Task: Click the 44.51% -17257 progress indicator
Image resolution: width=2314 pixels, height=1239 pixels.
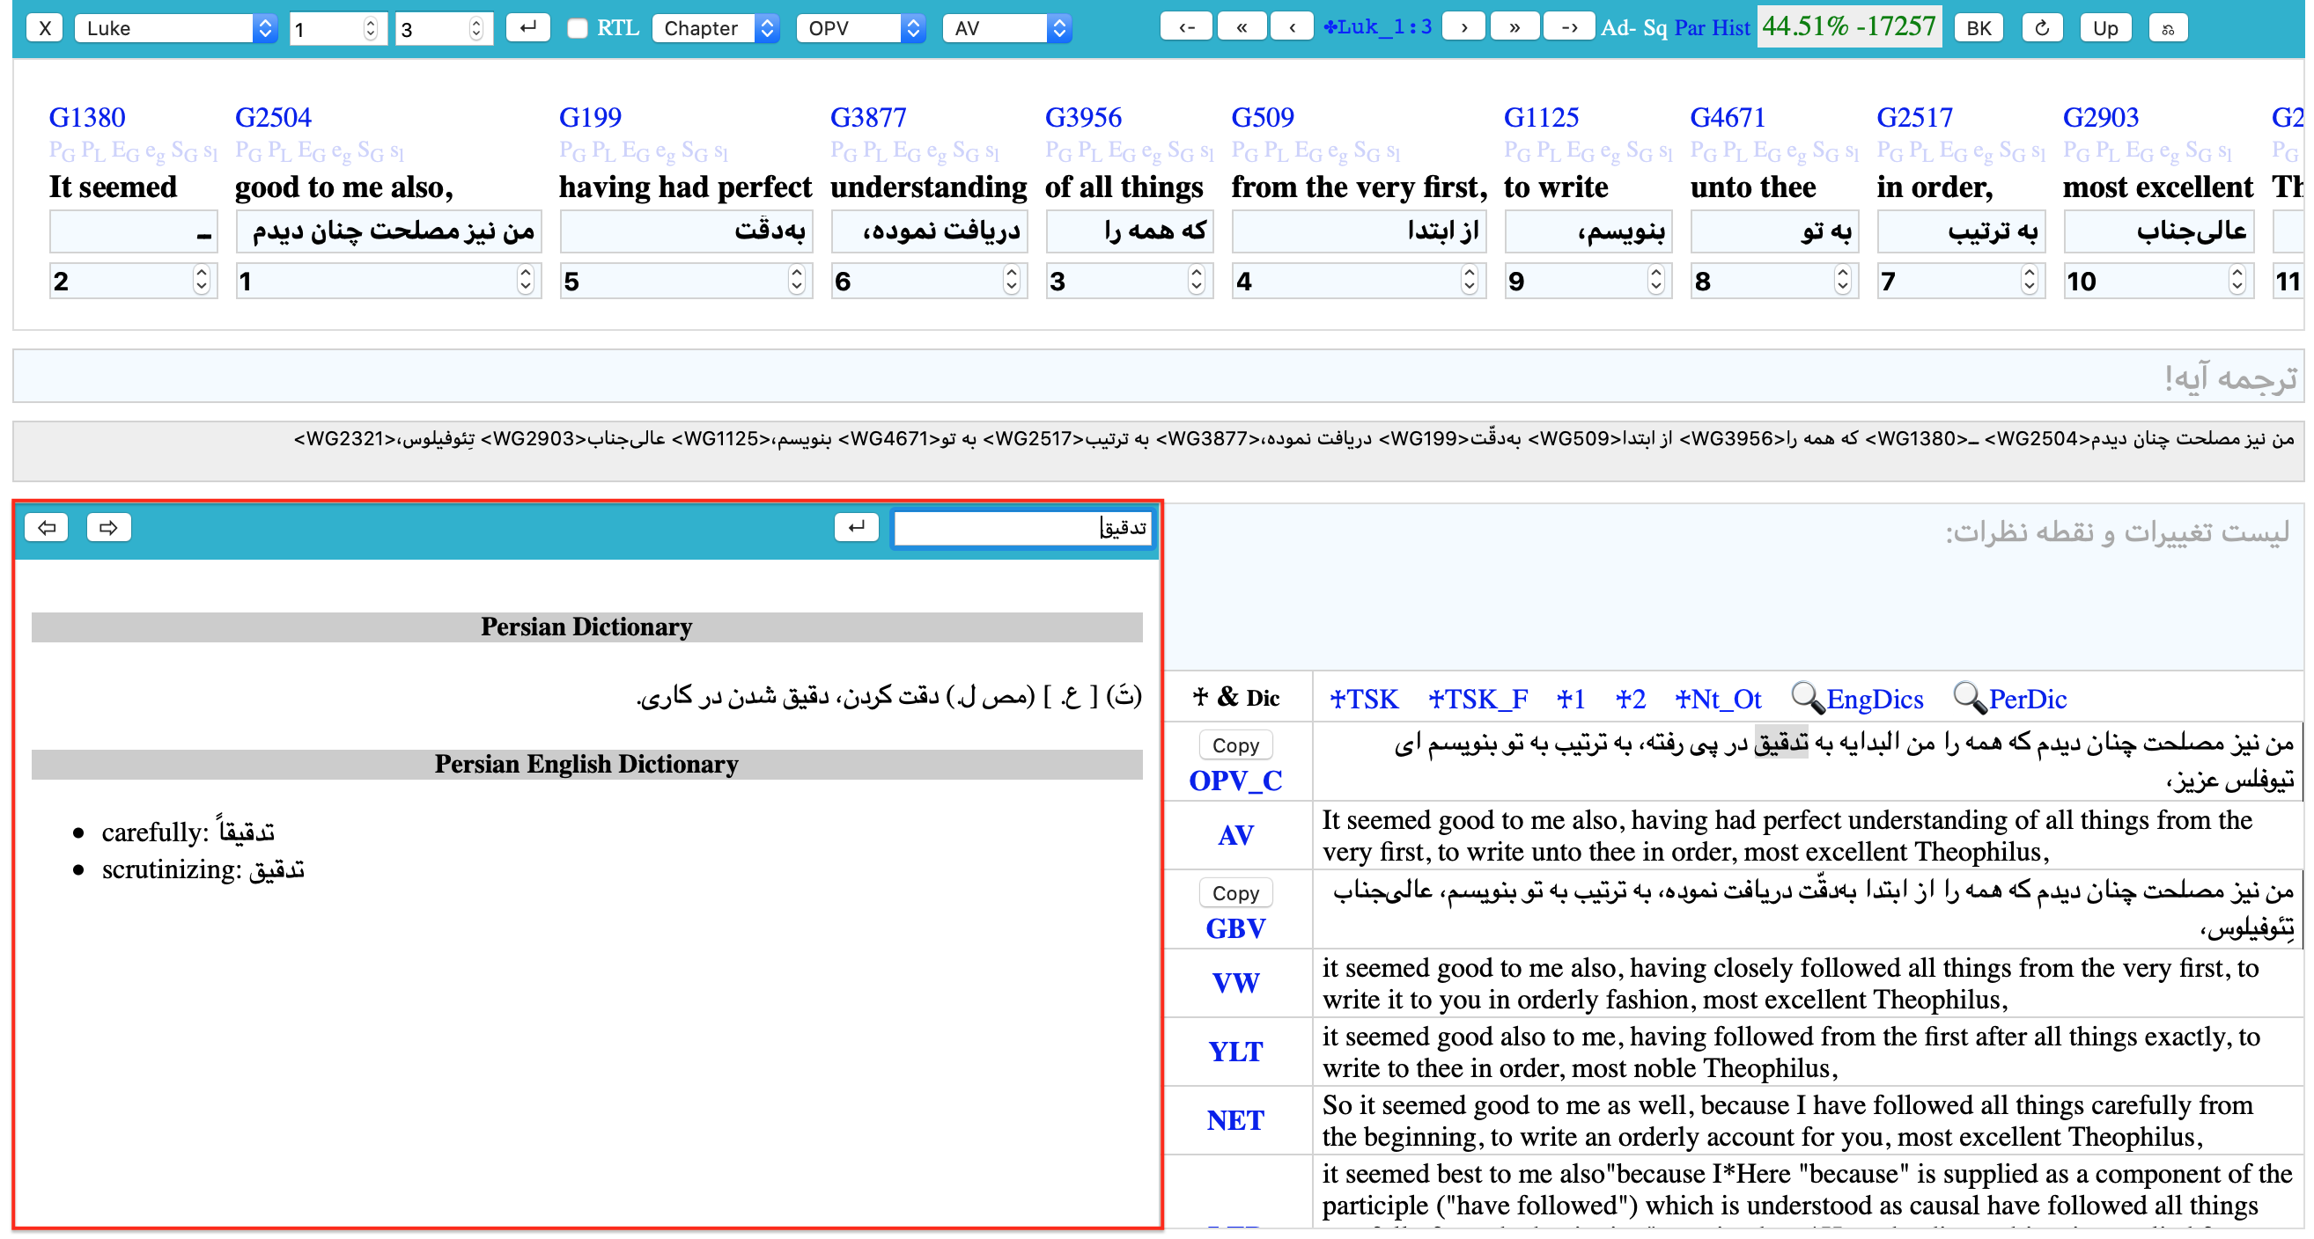Action: [1850, 27]
